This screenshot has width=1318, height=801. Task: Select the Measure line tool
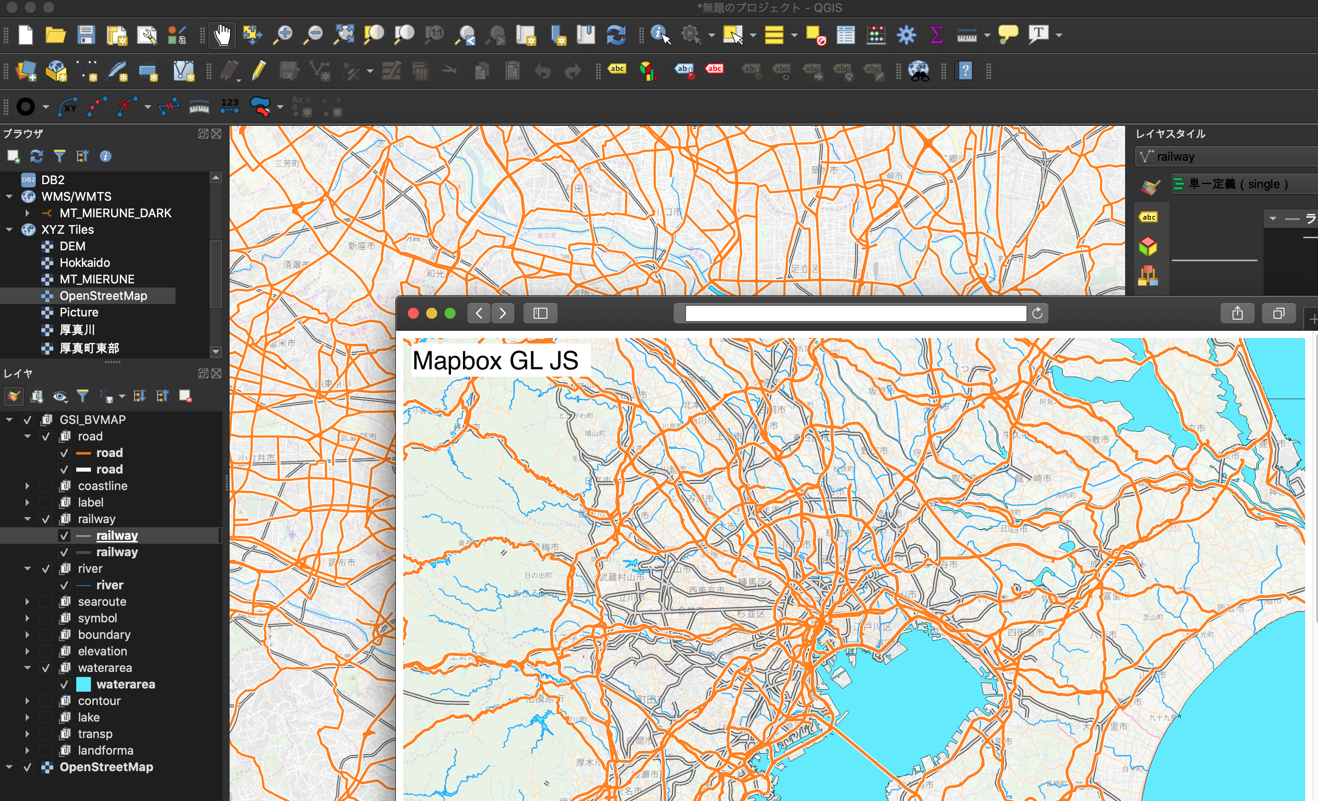coord(967,35)
